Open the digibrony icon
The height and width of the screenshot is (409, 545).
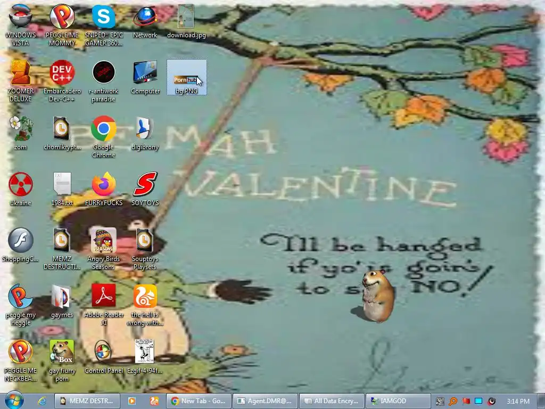tap(145, 133)
